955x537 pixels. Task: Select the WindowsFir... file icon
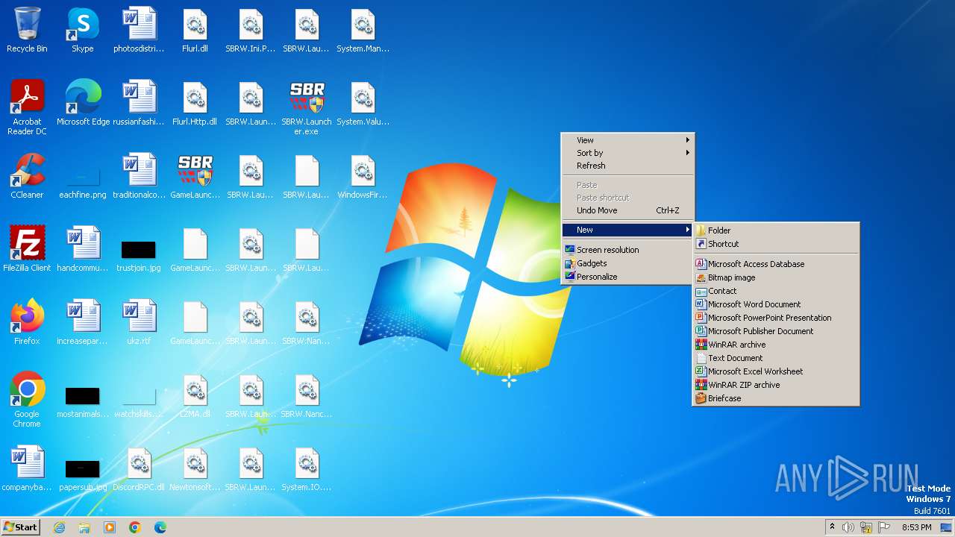(x=363, y=176)
